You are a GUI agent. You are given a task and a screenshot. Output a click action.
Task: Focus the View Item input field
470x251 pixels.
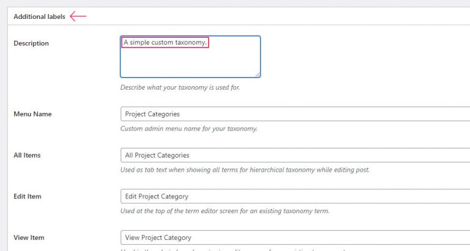click(x=295, y=238)
